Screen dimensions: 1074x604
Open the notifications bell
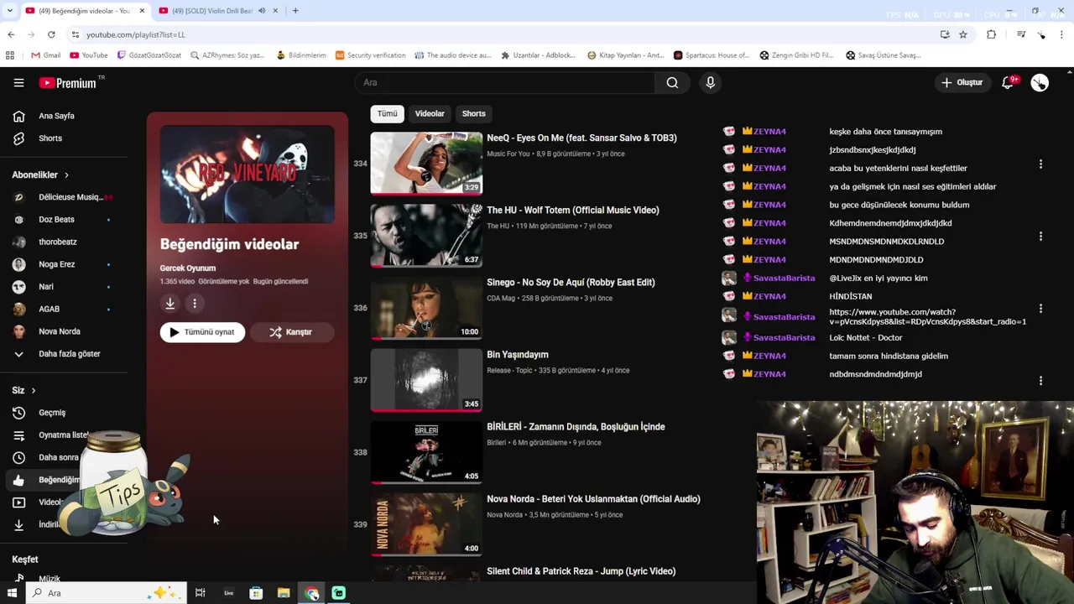click(x=1009, y=83)
